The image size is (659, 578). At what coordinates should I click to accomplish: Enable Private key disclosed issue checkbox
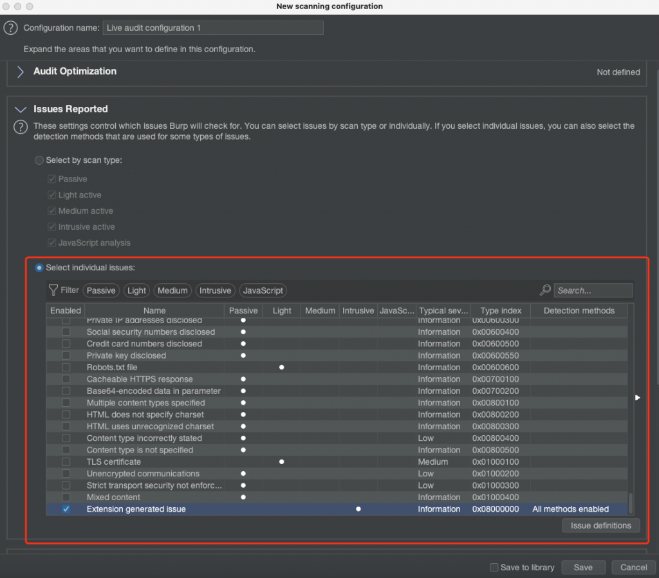point(66,356)
